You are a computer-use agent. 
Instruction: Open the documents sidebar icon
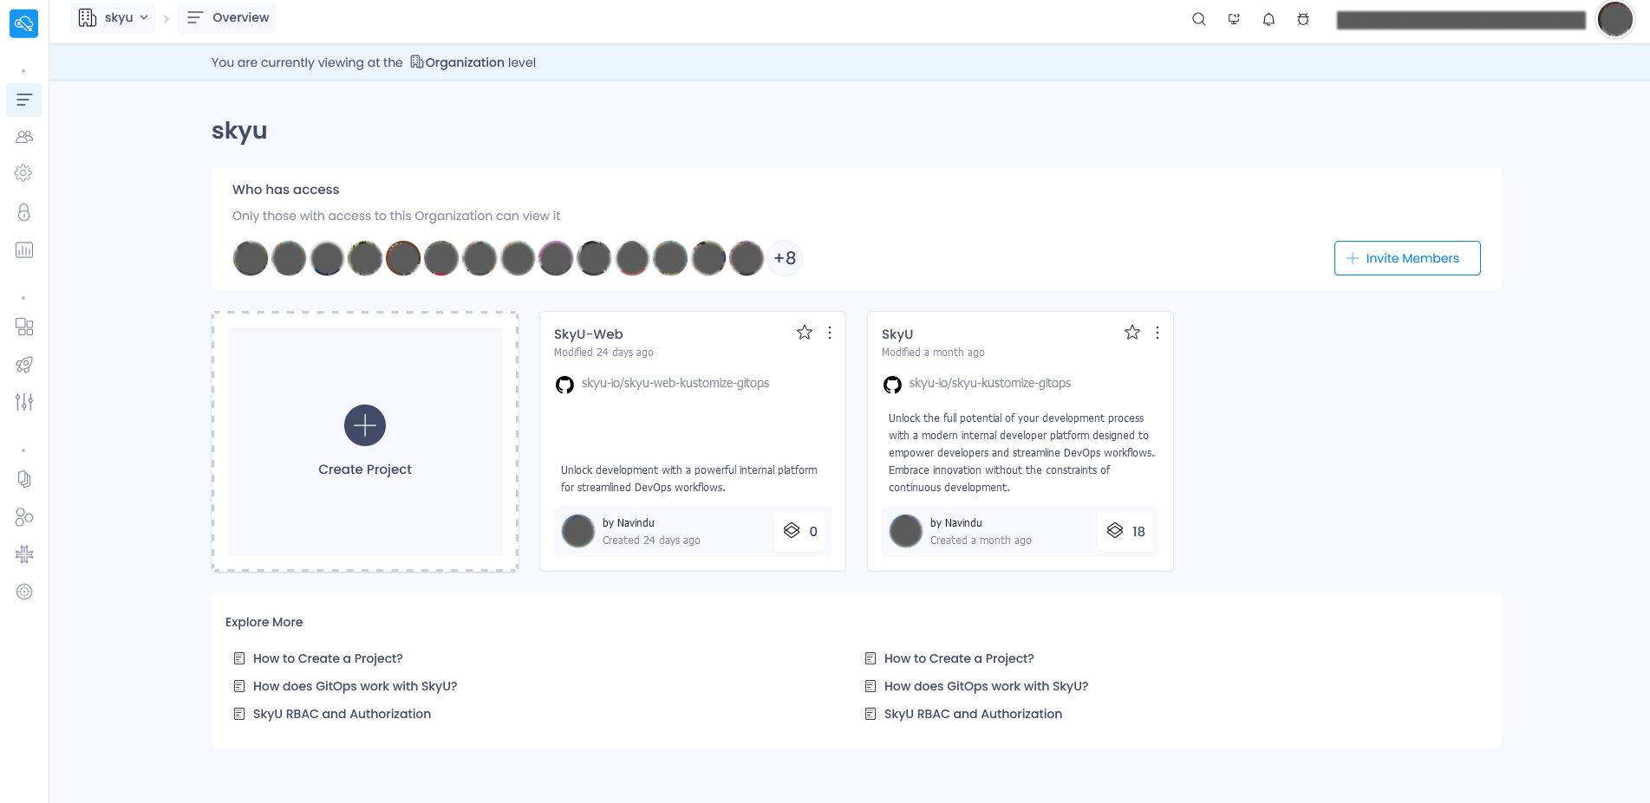click(24, 479)
